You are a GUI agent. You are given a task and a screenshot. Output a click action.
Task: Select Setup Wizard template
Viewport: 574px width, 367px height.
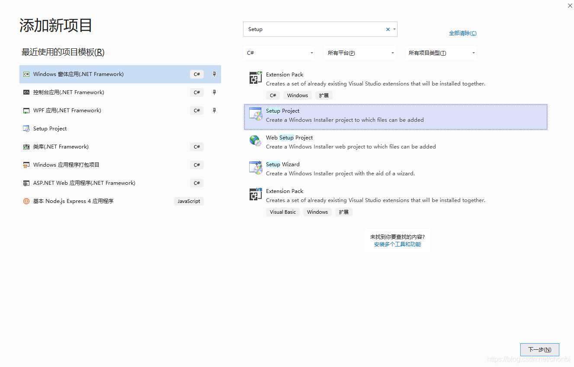(x=396, y=169)
